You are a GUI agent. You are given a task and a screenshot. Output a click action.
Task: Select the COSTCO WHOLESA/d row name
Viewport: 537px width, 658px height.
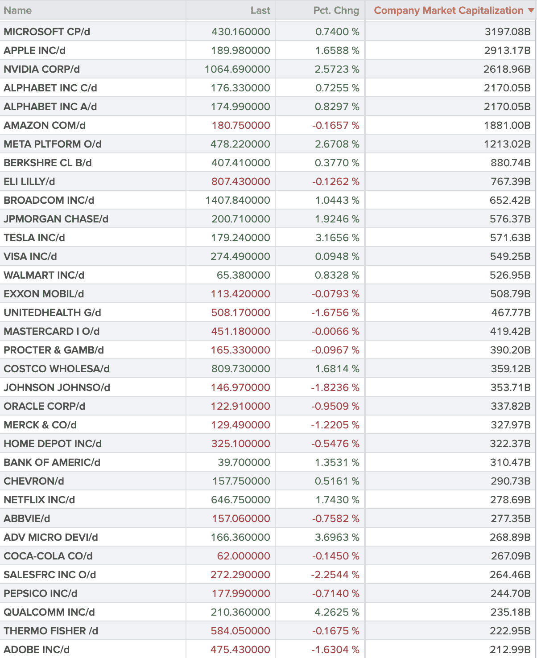pyautogui.click(x=57, y=369)
